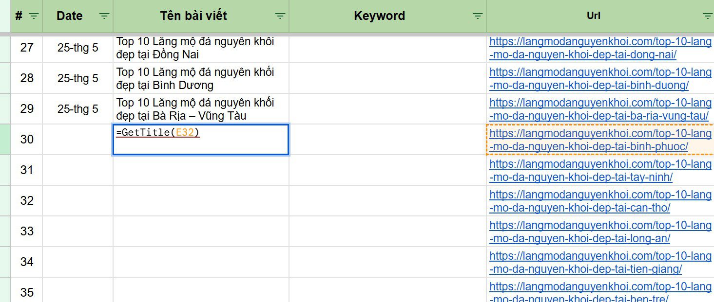714x302 pixels.
Task: Select title cell ending Bà Rịa – Vũng Tàu
Action: [x=201, y=109]
